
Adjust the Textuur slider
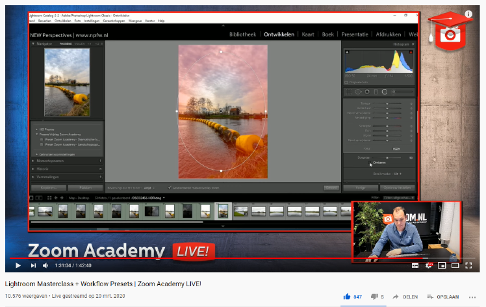387,103
